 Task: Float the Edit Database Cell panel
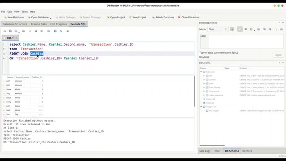(279, 23)
